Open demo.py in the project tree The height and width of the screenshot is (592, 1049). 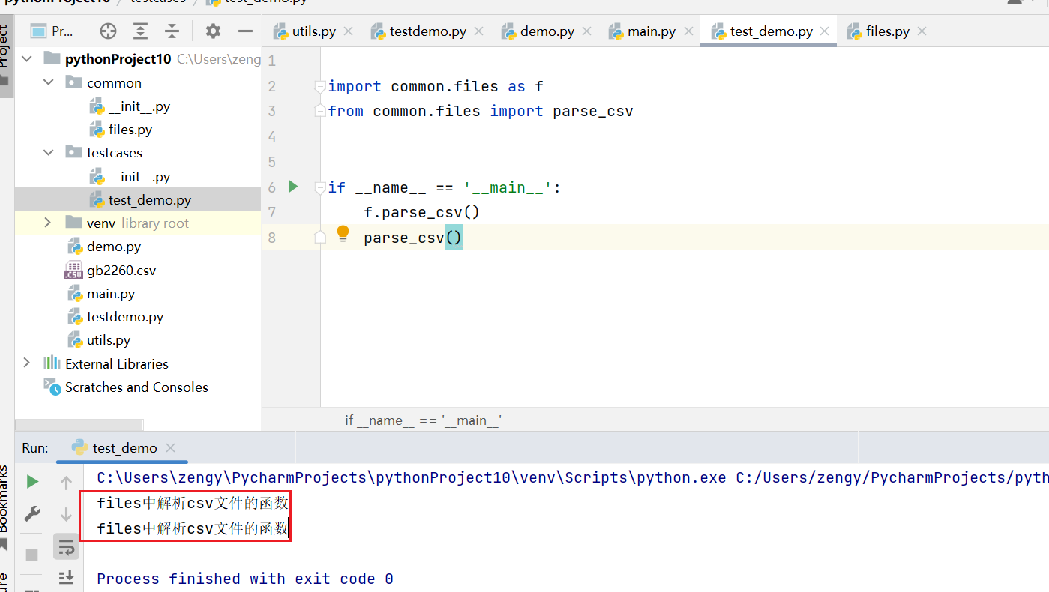(x=104, y=247)
